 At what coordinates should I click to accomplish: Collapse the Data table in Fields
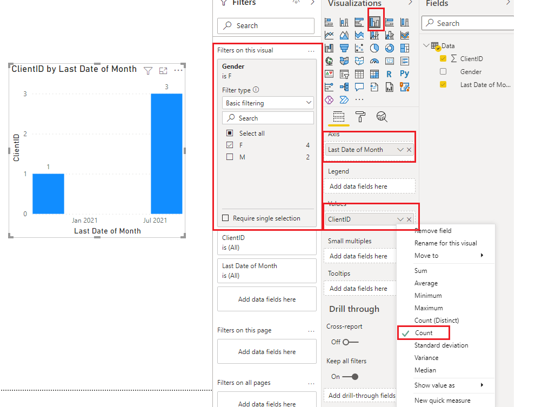[426, 45]
